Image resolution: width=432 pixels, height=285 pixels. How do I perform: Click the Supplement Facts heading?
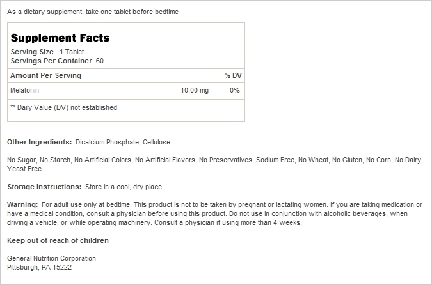point(60,38)
